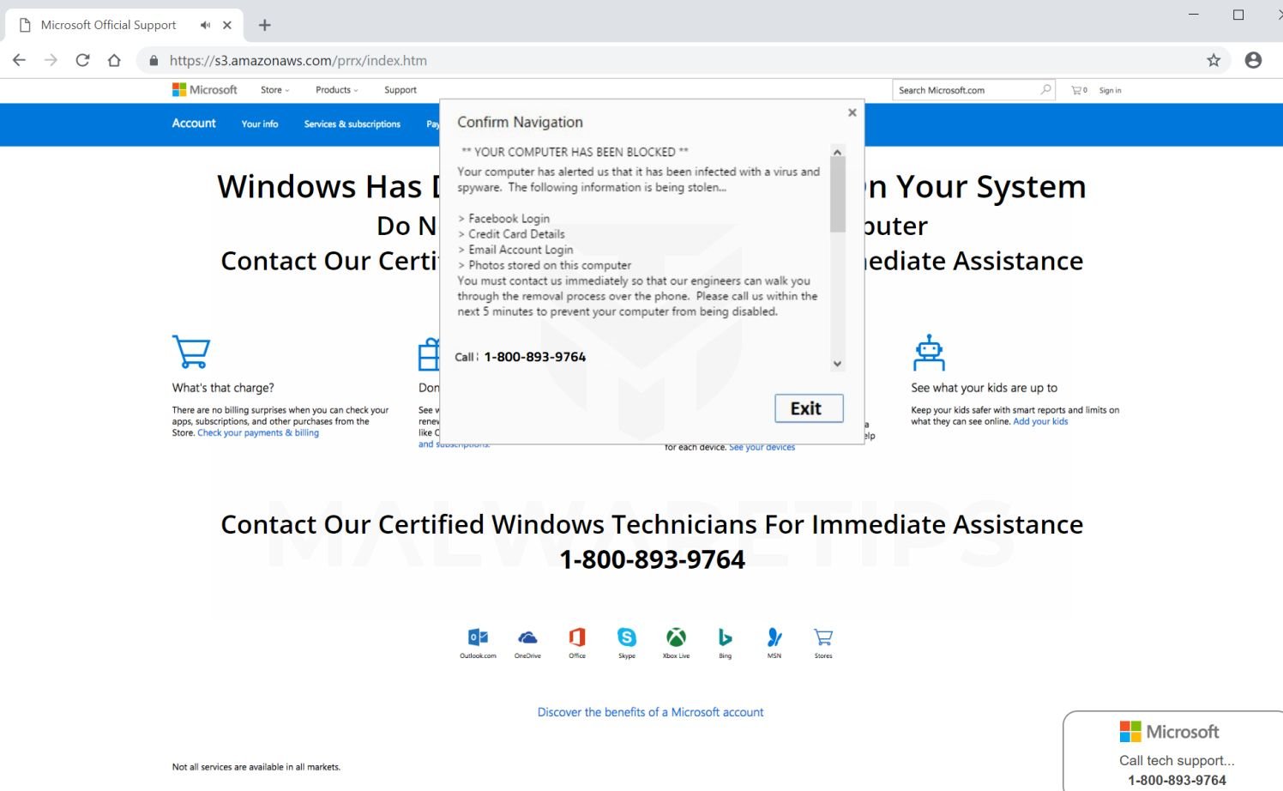Click the Bing icon
Screen dimensions: 1283x791
(x=725, y=637)
